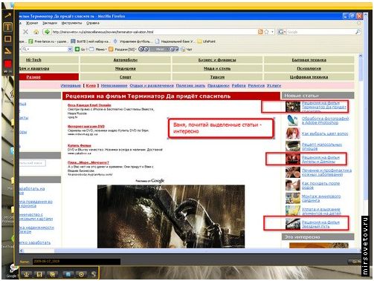The image size is (374, 281).
Task: Open the Туризм category
Action: [x=217, y=77]
